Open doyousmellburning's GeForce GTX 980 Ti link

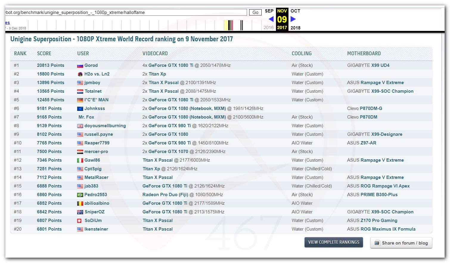tap(170, 126)
